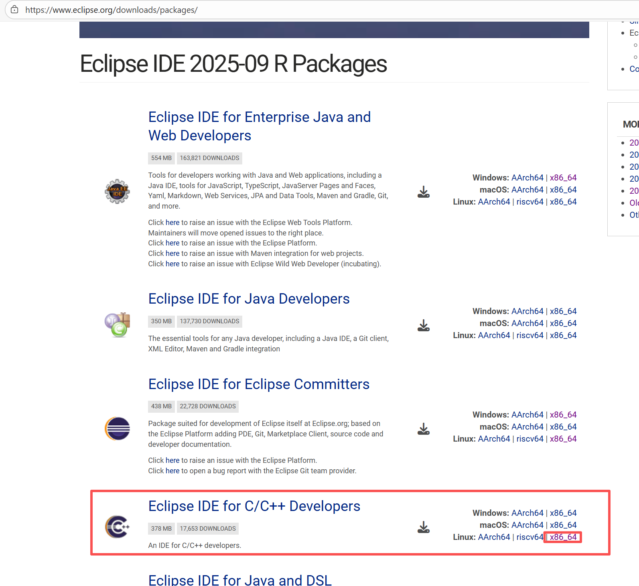This screenshot has height=586, width=639.
Task: Download Enterprise Java Linux AArch64 build
Action: pos(494,202)
